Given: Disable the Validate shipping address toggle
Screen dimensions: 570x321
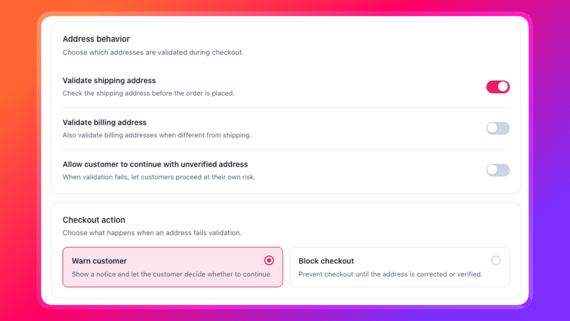Looking at the screenshot, I should [498, 86].
